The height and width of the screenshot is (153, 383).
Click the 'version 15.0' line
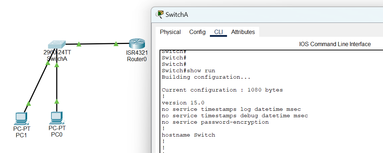[x=183, y=103]
